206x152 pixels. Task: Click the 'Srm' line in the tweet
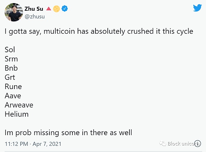11,59
